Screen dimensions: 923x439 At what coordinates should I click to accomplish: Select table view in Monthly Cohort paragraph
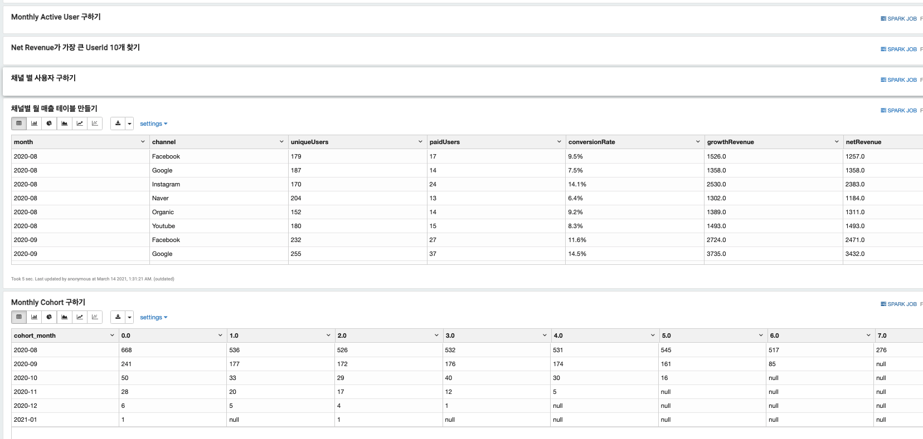pos(19,317)
